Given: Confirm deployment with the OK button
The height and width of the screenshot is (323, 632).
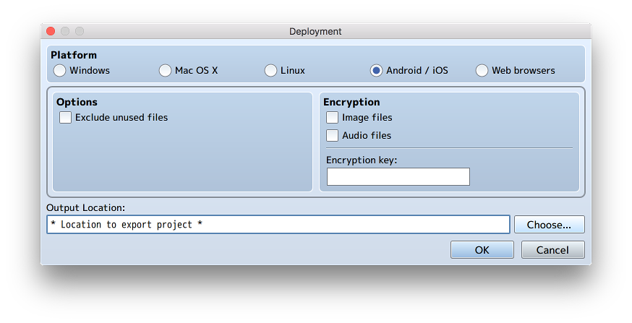Looking at the screenshot, I should [x=482, y=250].
